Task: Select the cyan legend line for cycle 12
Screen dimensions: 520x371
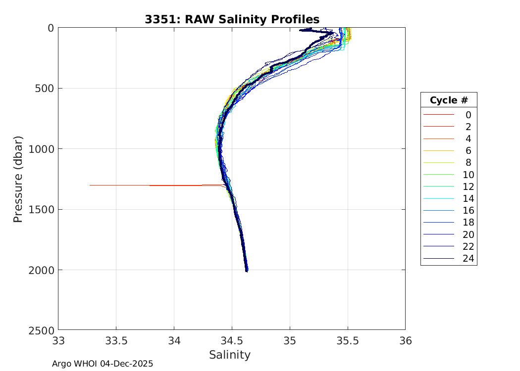Action: (x=438, y=186)
